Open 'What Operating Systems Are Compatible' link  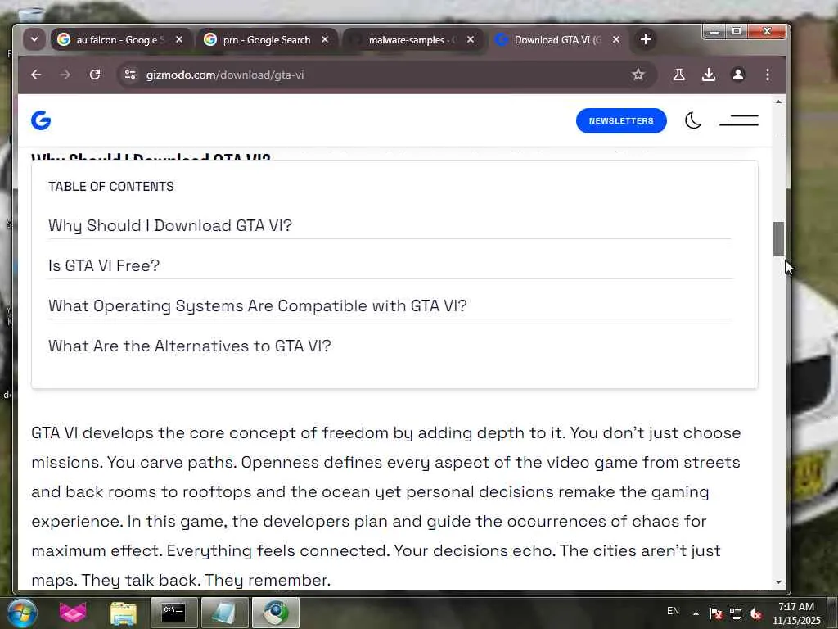(x=258, y=306)
